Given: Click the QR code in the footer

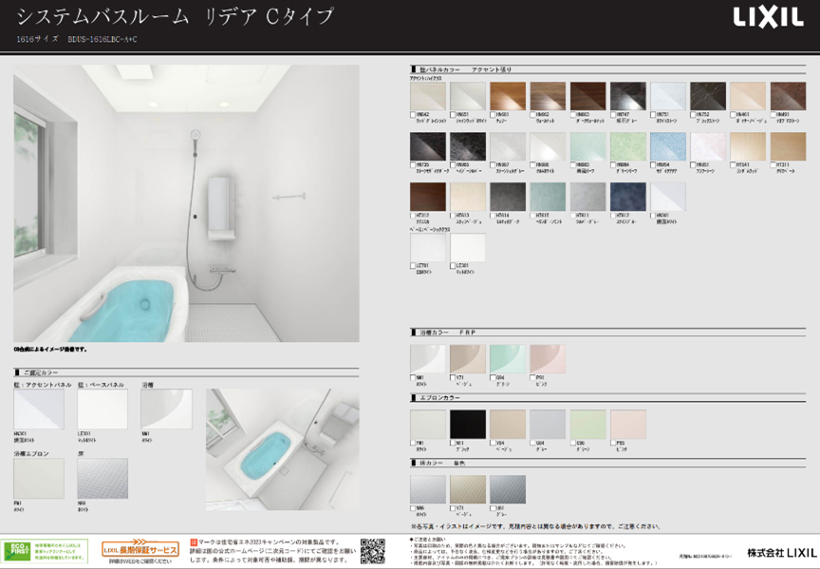Looking at the screenshot, I should [x=373, y=551].
